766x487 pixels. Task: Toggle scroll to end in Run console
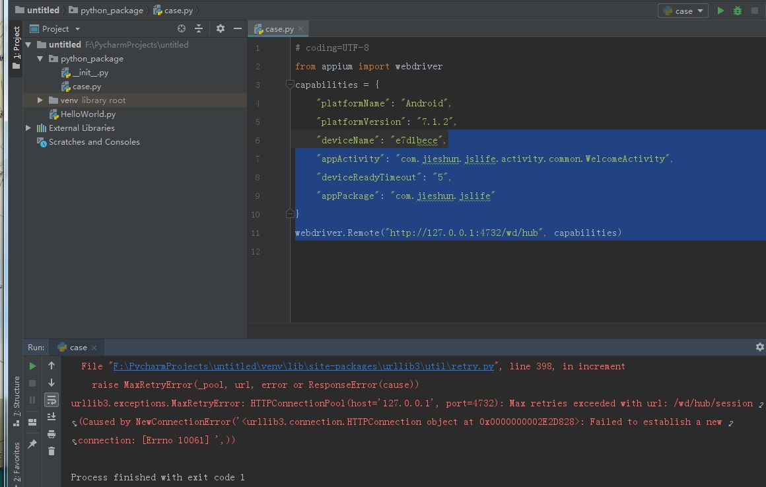click(x=52, y=416)
